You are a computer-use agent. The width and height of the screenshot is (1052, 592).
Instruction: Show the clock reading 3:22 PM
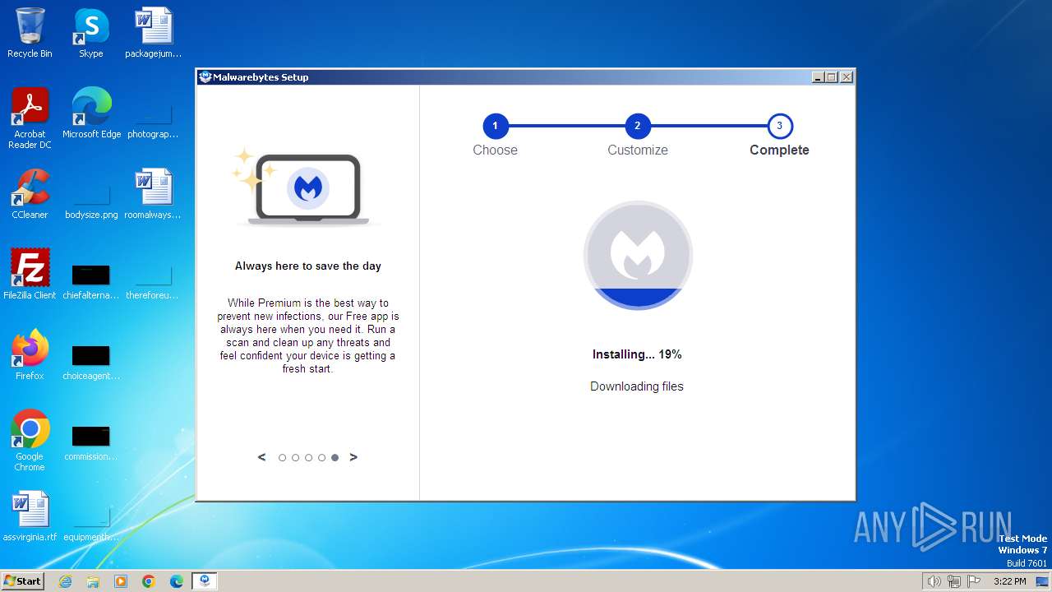click(x=1009, y=581)
